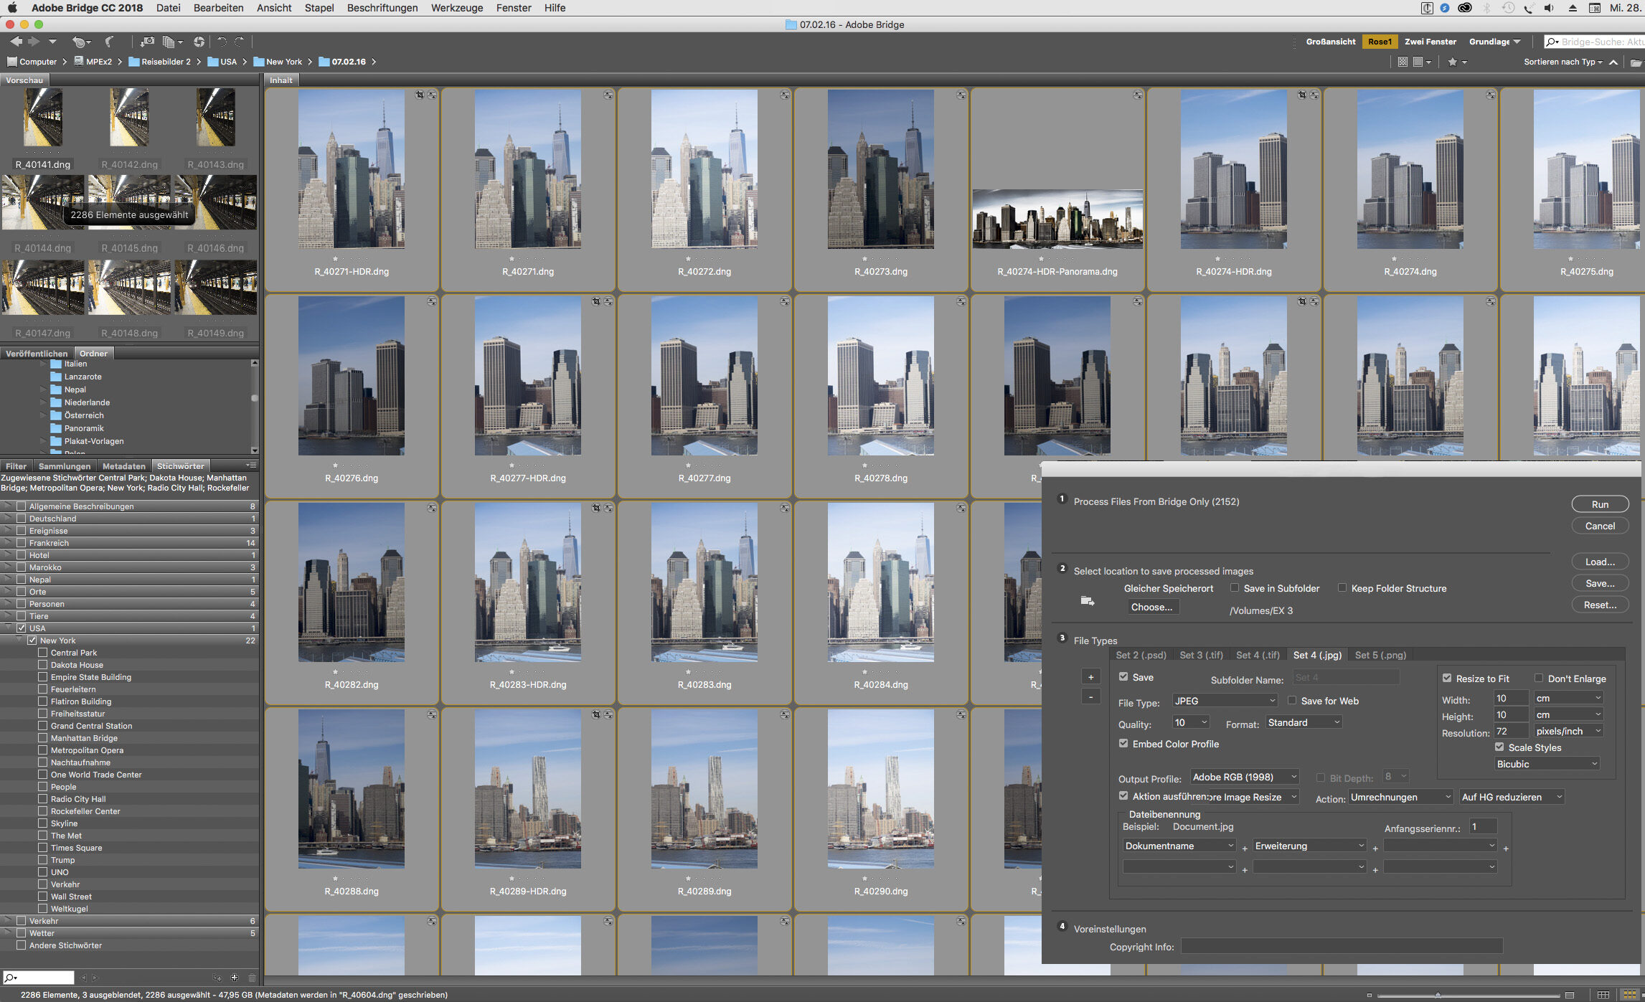This screenshot has height=1002, width=1645.
Task: Open the keywords panel flyout menu icon
Action: pos(251,465)
